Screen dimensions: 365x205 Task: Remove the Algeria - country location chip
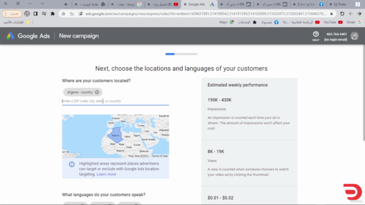click(97, 92)
